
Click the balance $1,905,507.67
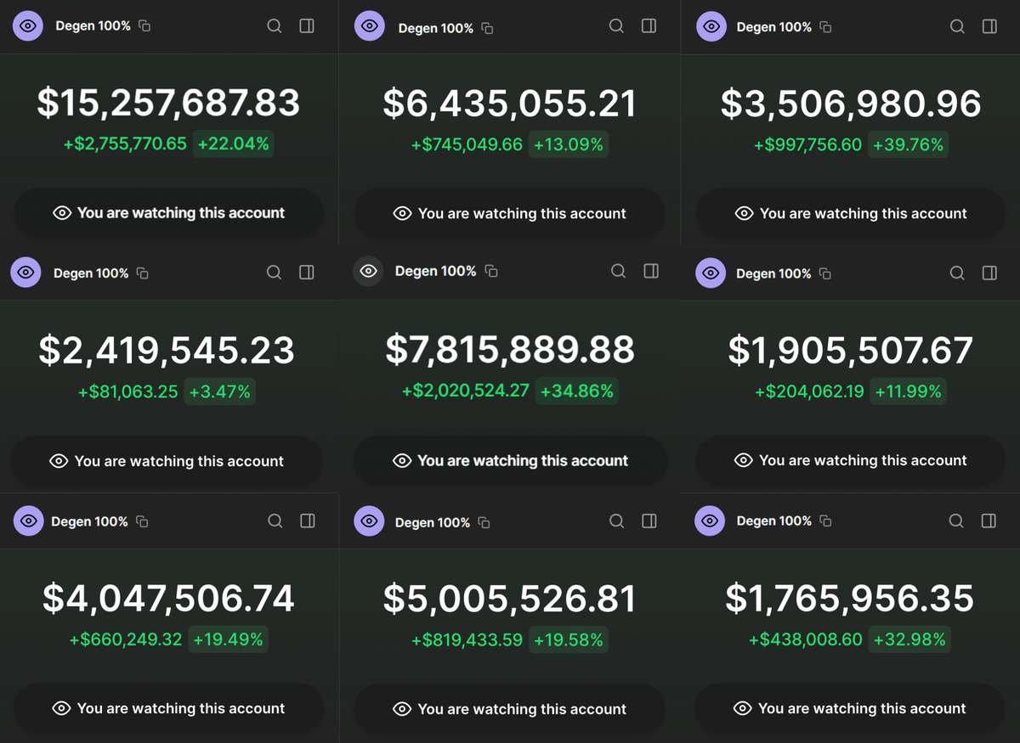click(851, 351)
